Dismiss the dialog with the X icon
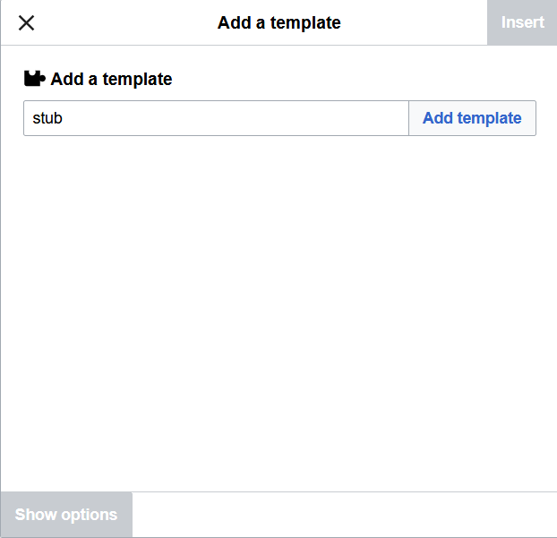557x538 pixels. (x=27, y=23)
